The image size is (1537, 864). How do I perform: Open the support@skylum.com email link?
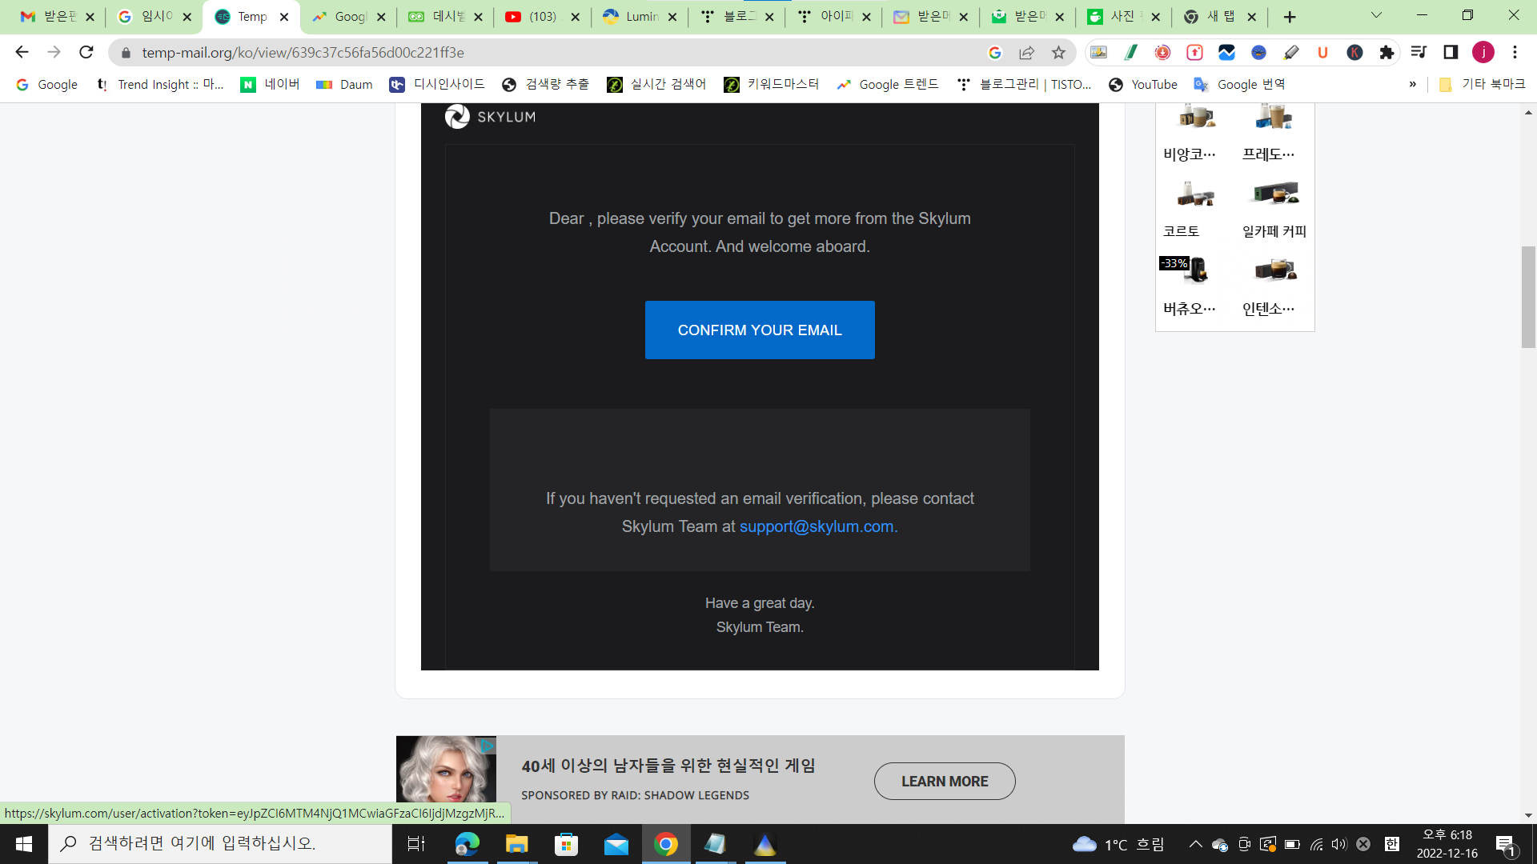click(818, 526)
